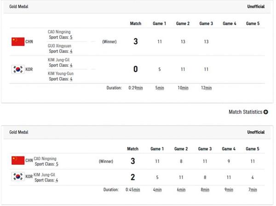Open GUO Xingyuan's Sport Class 4 link

pyautogui.click(x=70, y=52)
